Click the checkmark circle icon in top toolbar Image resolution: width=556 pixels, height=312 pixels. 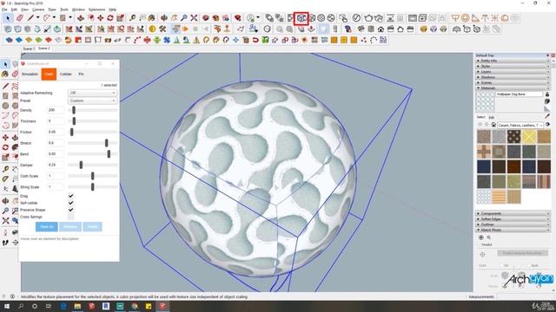click(x=357, y=17)
